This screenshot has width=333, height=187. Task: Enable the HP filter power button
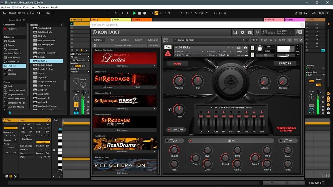point(280,141)
